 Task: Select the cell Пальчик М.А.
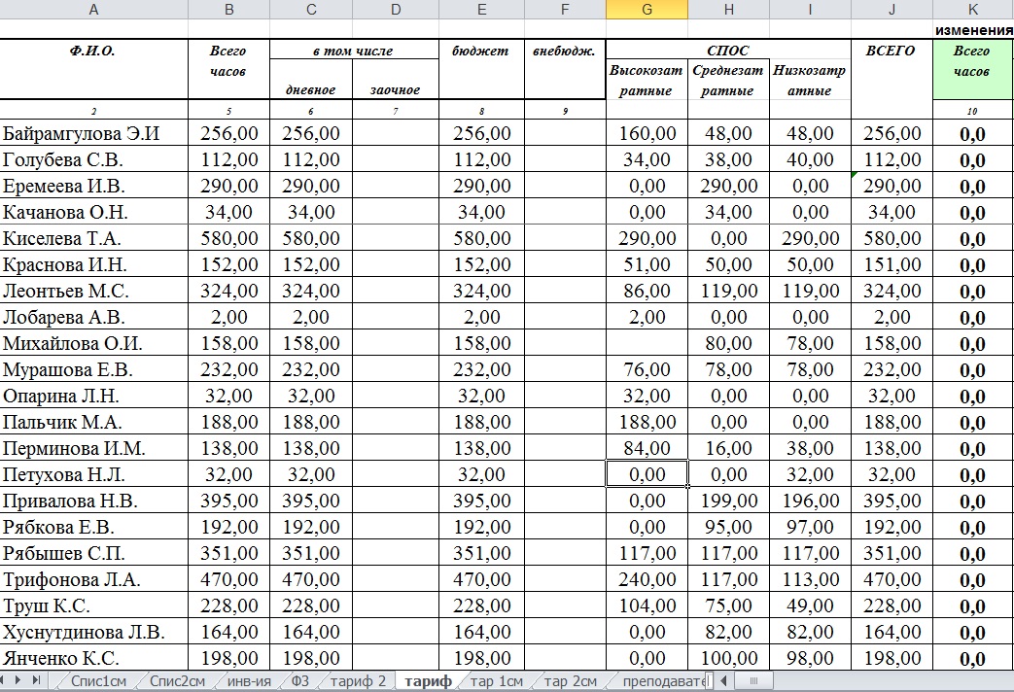coord(93,422)
